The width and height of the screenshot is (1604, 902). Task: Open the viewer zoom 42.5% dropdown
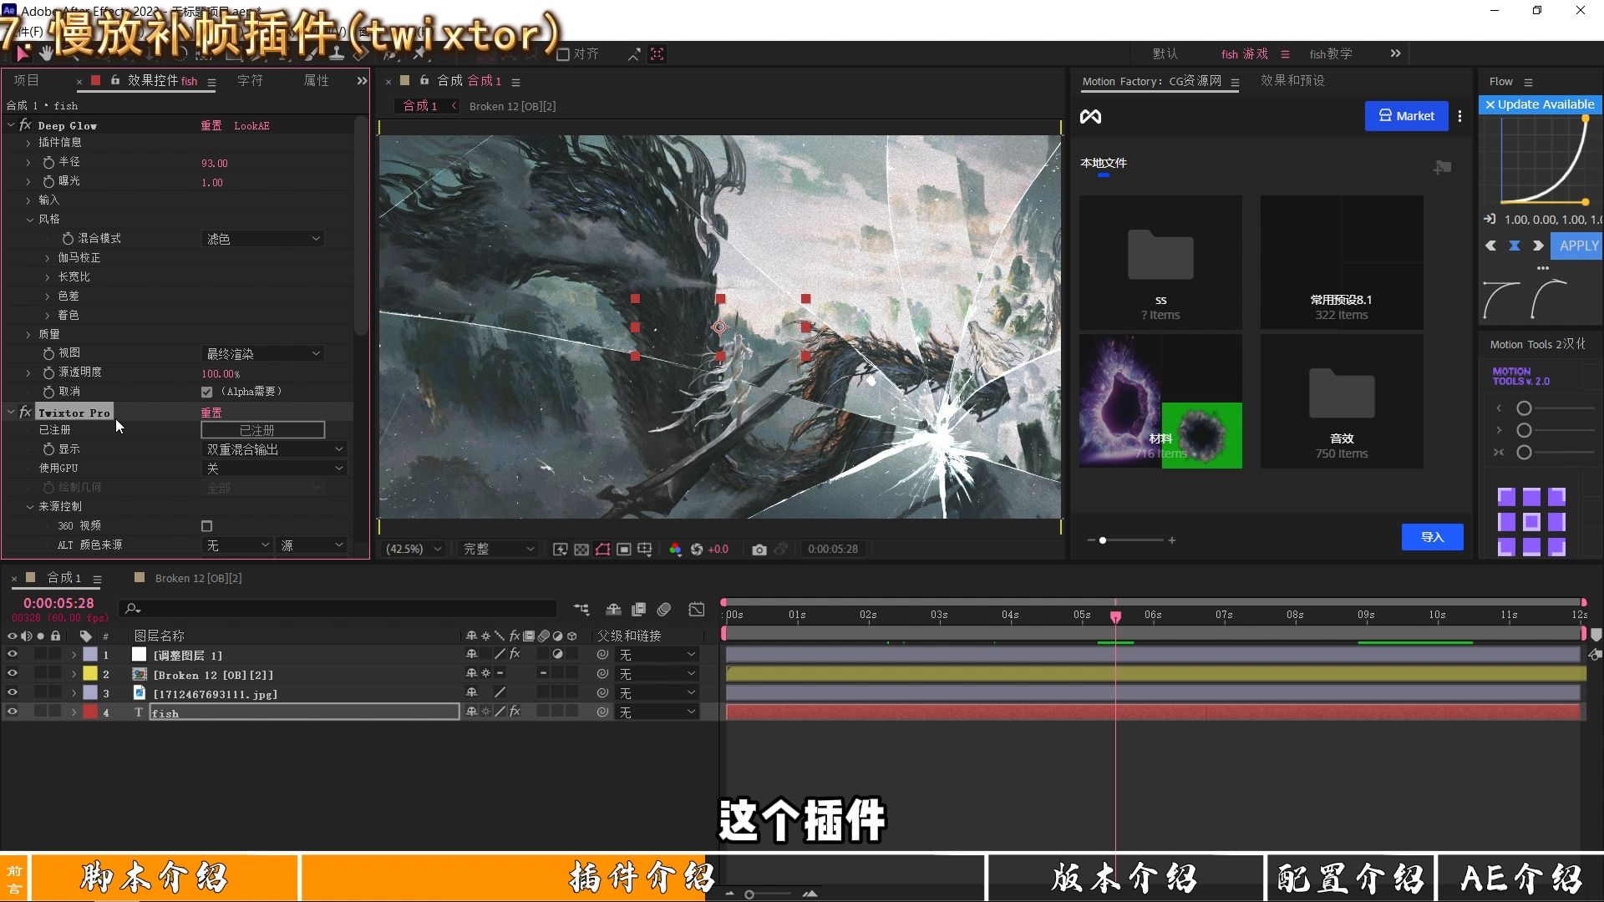(413, 550)
